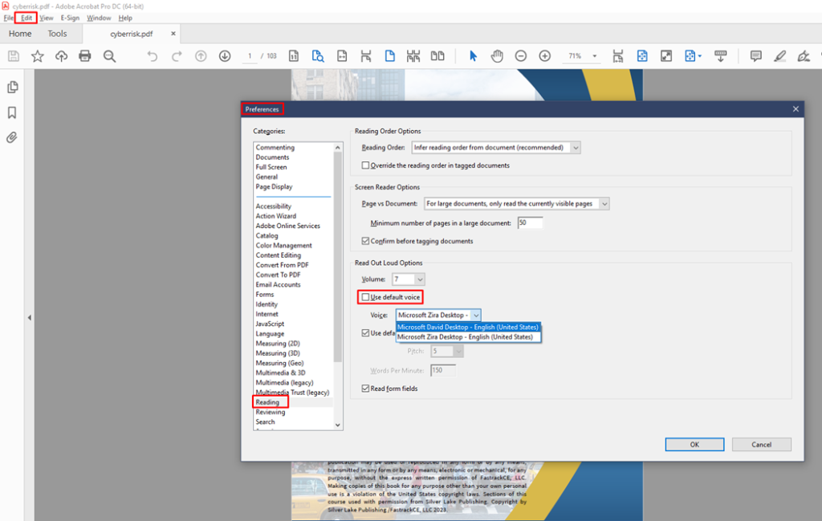Collapse left navigation pane arrow
This screenshot has width=822, height=521.
tap(30, 318)
